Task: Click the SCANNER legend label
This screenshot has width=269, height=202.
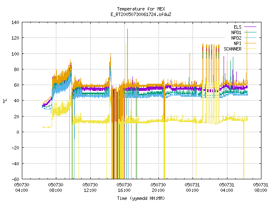Action: point(232,49)
